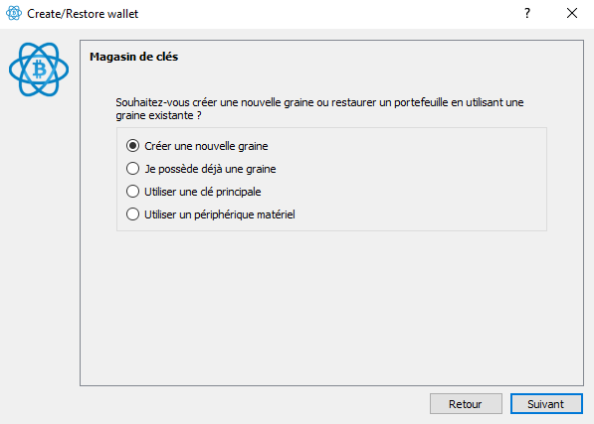Click empty space inside the radio options group box
This screenshot has height=424, width=594.
point(417,180)
